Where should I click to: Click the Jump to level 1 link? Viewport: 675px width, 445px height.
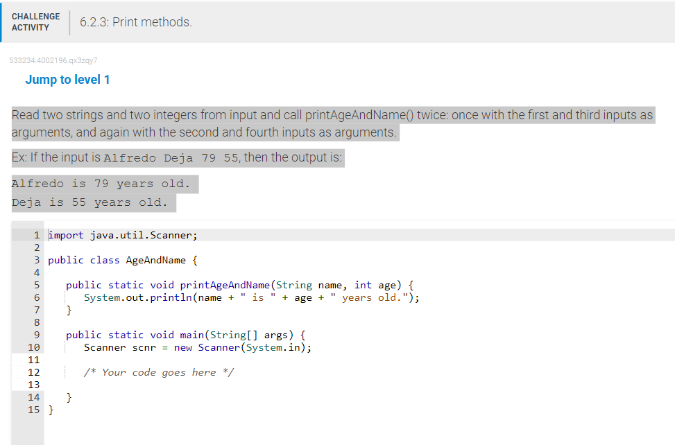coord(67,80)
